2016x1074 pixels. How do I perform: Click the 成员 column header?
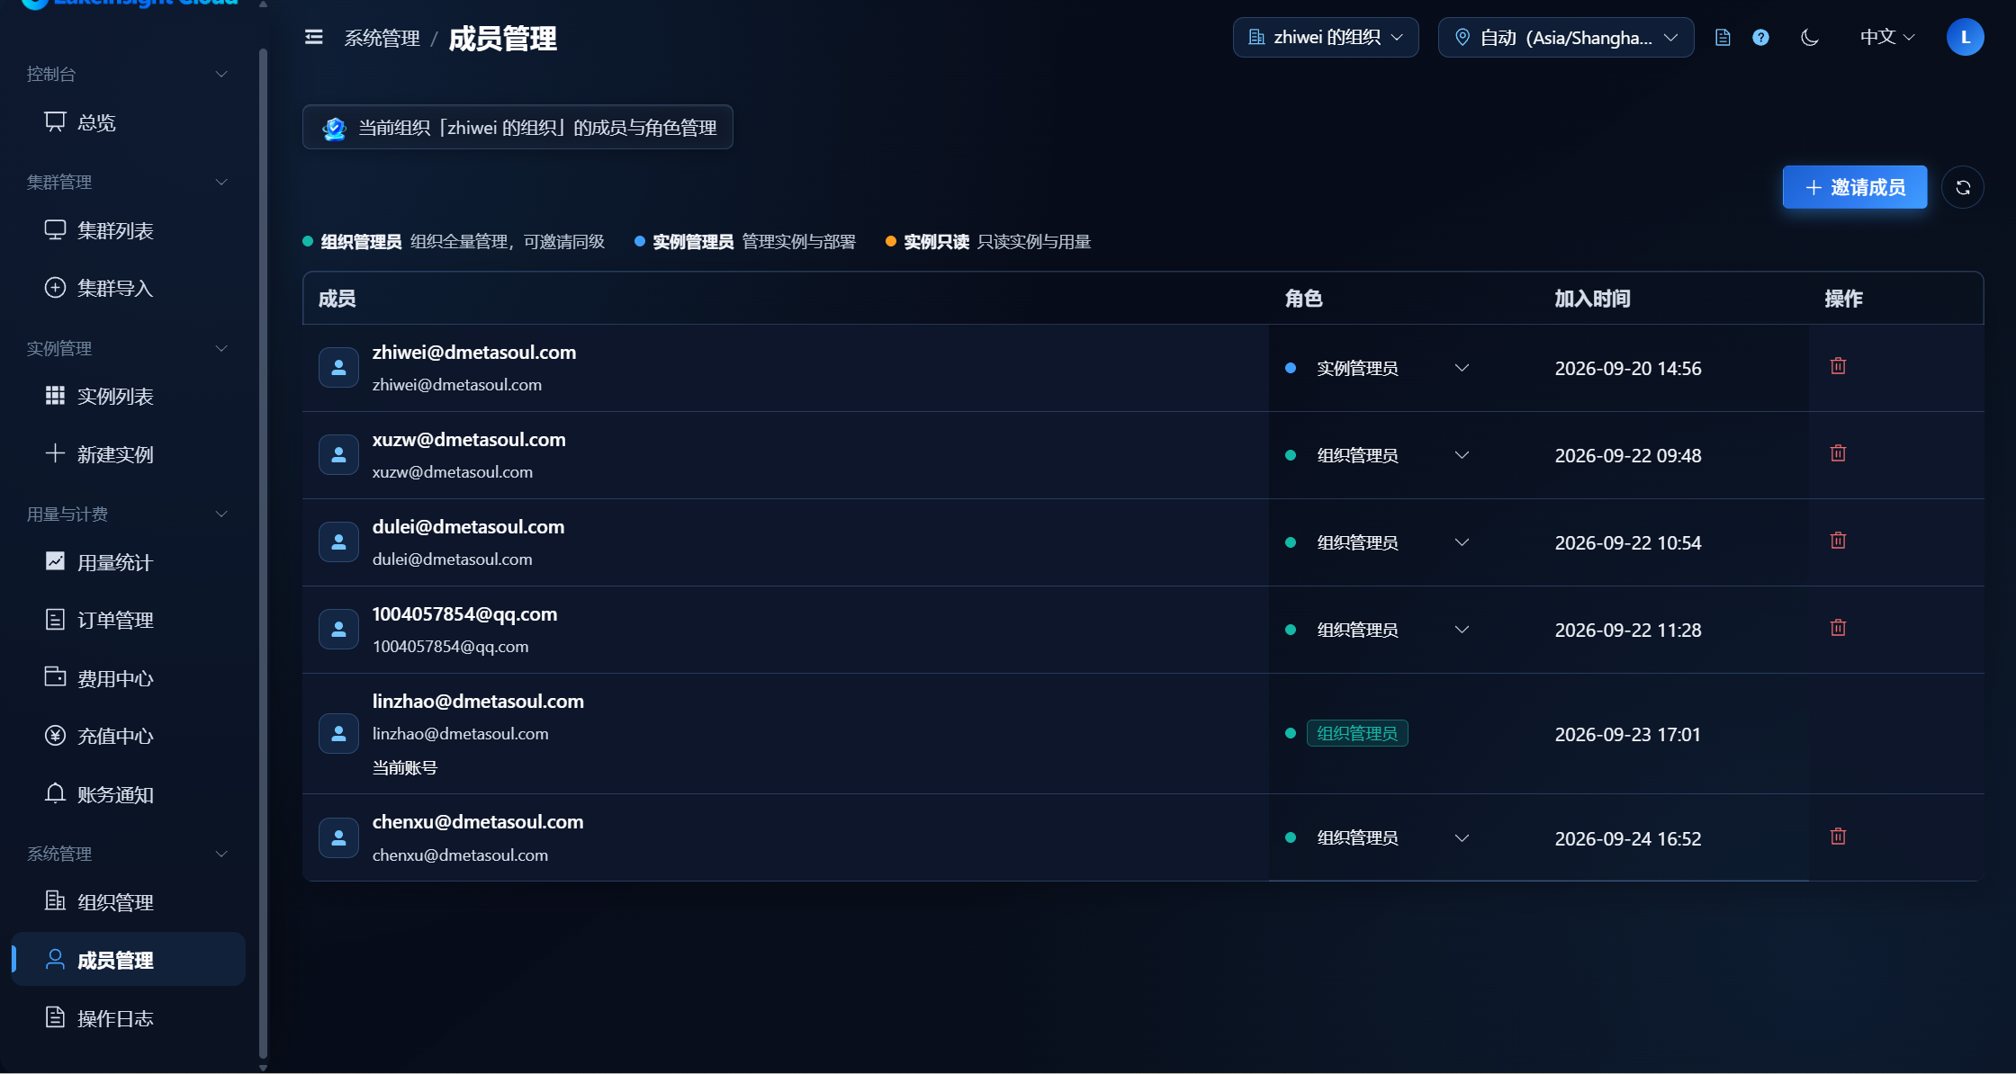coord(337,299)
